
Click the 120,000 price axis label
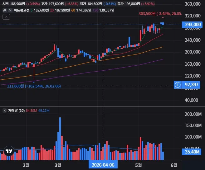click(x=193, y=76)
